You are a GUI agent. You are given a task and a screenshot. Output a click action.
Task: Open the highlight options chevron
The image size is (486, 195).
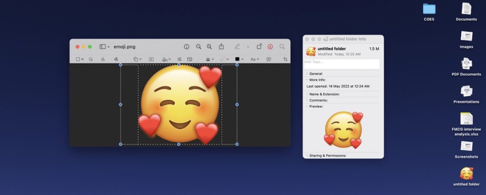click(x=248, y=47)
